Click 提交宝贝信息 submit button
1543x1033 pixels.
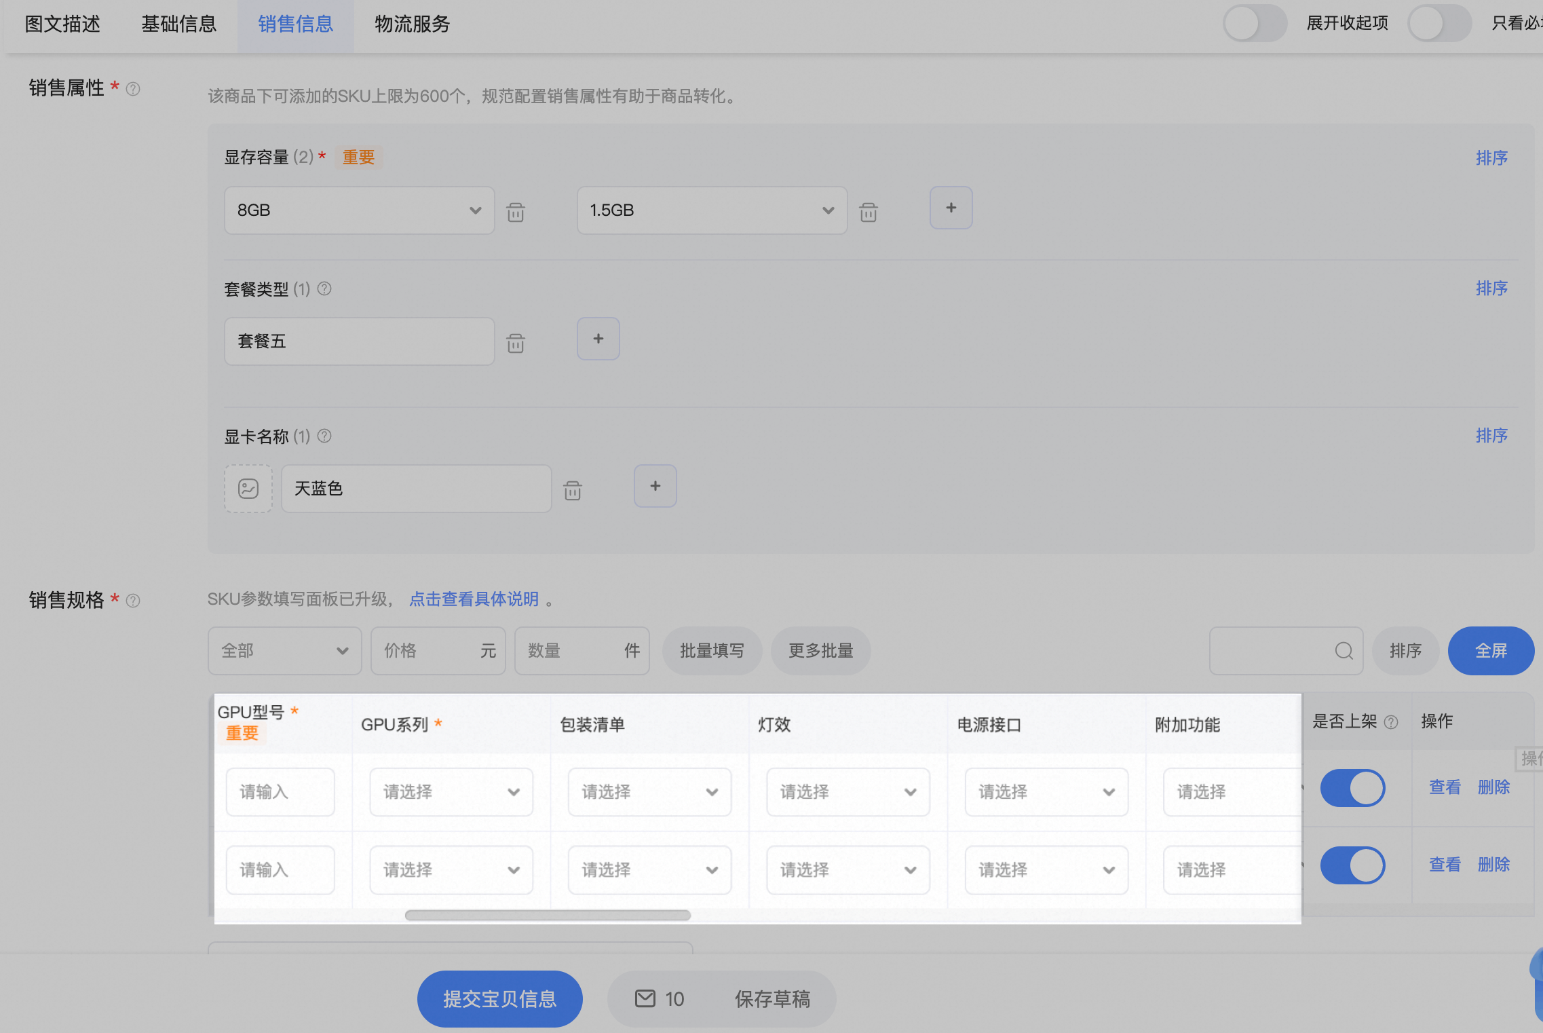coord(499,999)
